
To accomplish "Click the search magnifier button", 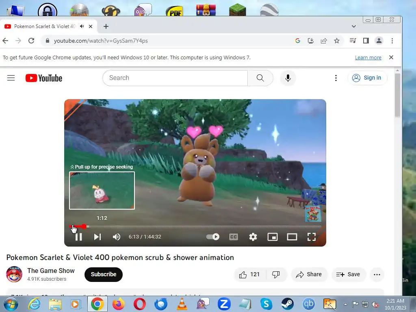I will [x=260, y=78].
